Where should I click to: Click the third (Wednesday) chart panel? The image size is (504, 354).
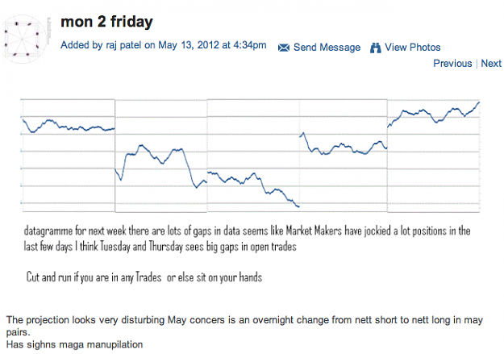pos(253,156)
